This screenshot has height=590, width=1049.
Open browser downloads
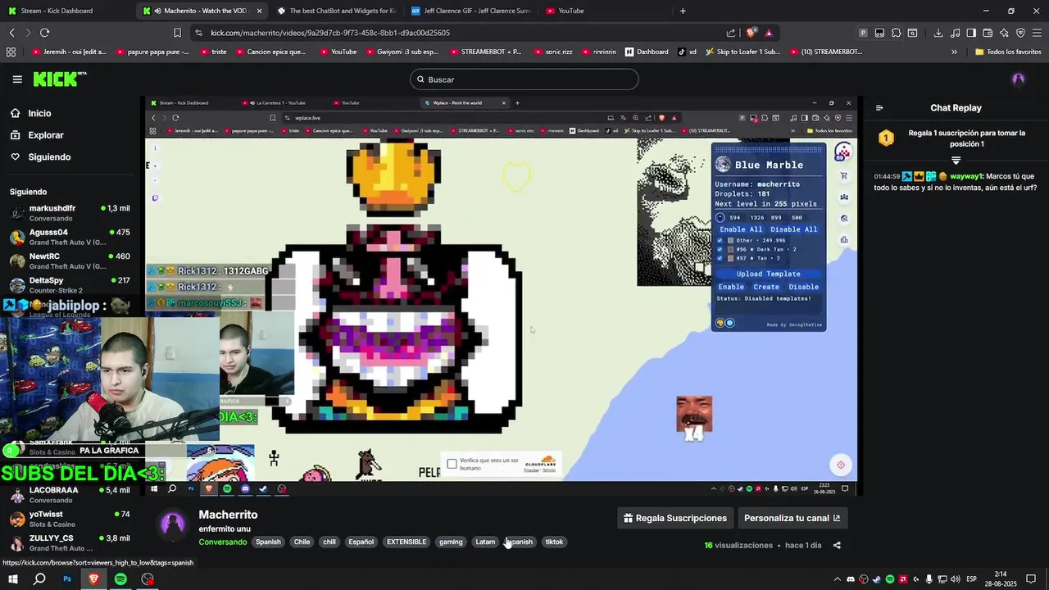(x=938, y=33)
